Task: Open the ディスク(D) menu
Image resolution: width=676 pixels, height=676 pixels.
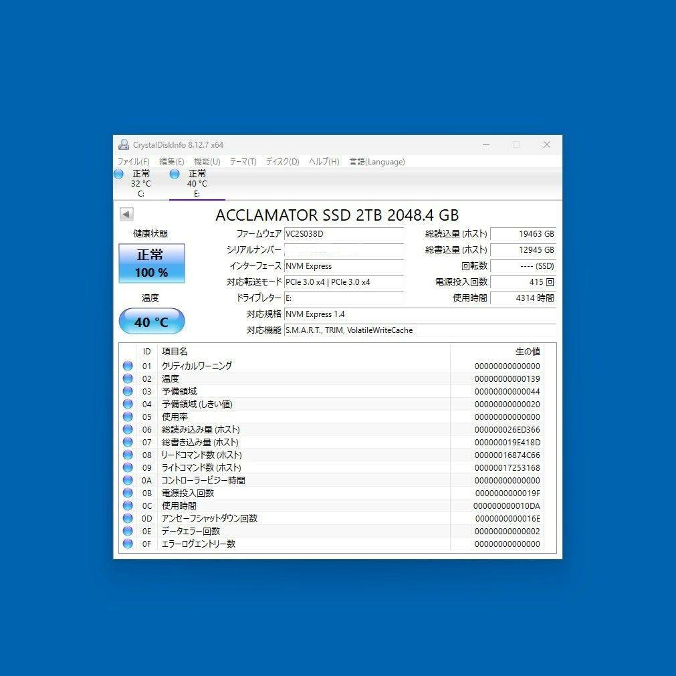Action: click(282, 162)
